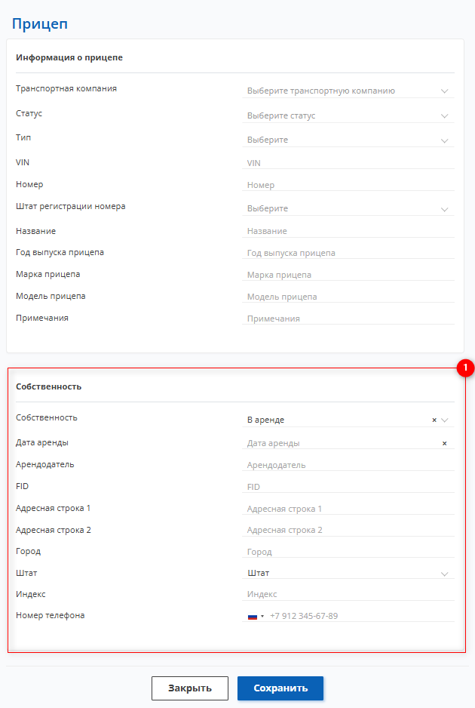This screenshot has height=708, width=475.
Task: Open the 'Собственность' ownership dropdown
Action: pyautogui.click(x=339, y=420)
